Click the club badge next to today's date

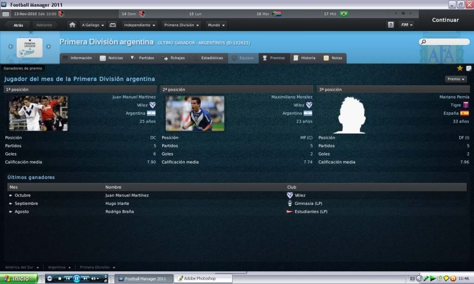[x=61, y=14]
